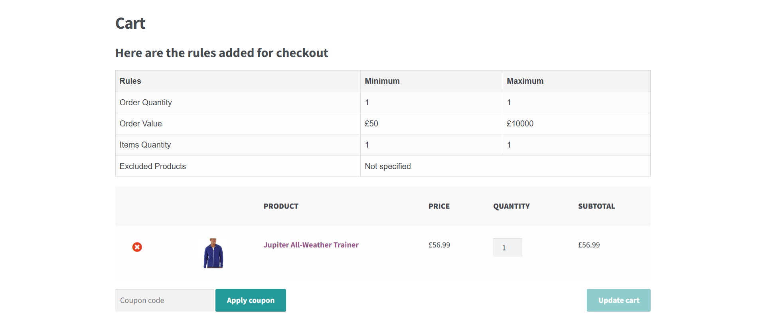Click the PRICE column header
Viewport: 766px width, 325px height.
coord(439,206)
